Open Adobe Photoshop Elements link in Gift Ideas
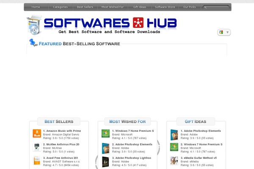Image resolution: width=254 pixels, height=169 pixels. coord(201,131)
